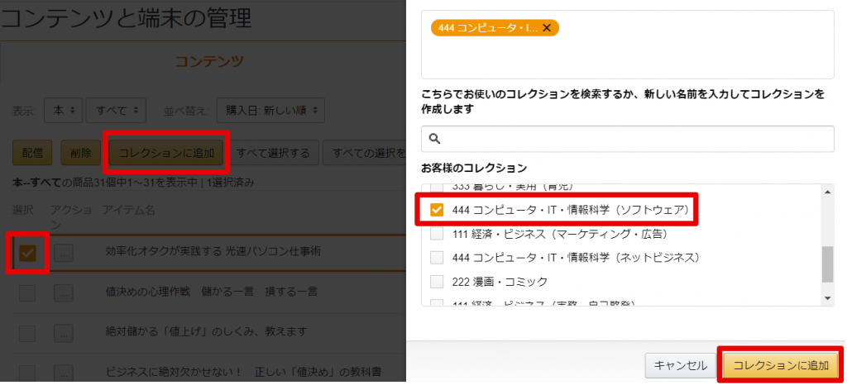Open the すべて filter dropdown
The height and width of the screenshot is (385, 847).
tap(116, 110)
